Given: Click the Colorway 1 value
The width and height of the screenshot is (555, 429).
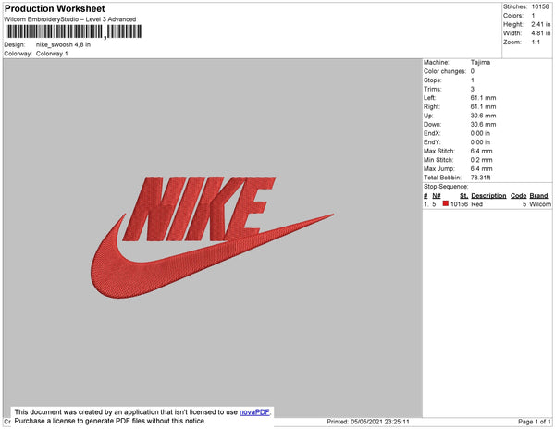Looking at the screenshot, I should 52,54.
